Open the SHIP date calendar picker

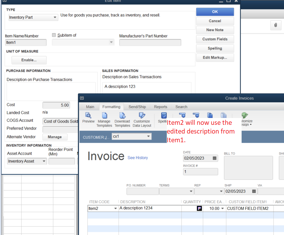(x=254, y=191)
